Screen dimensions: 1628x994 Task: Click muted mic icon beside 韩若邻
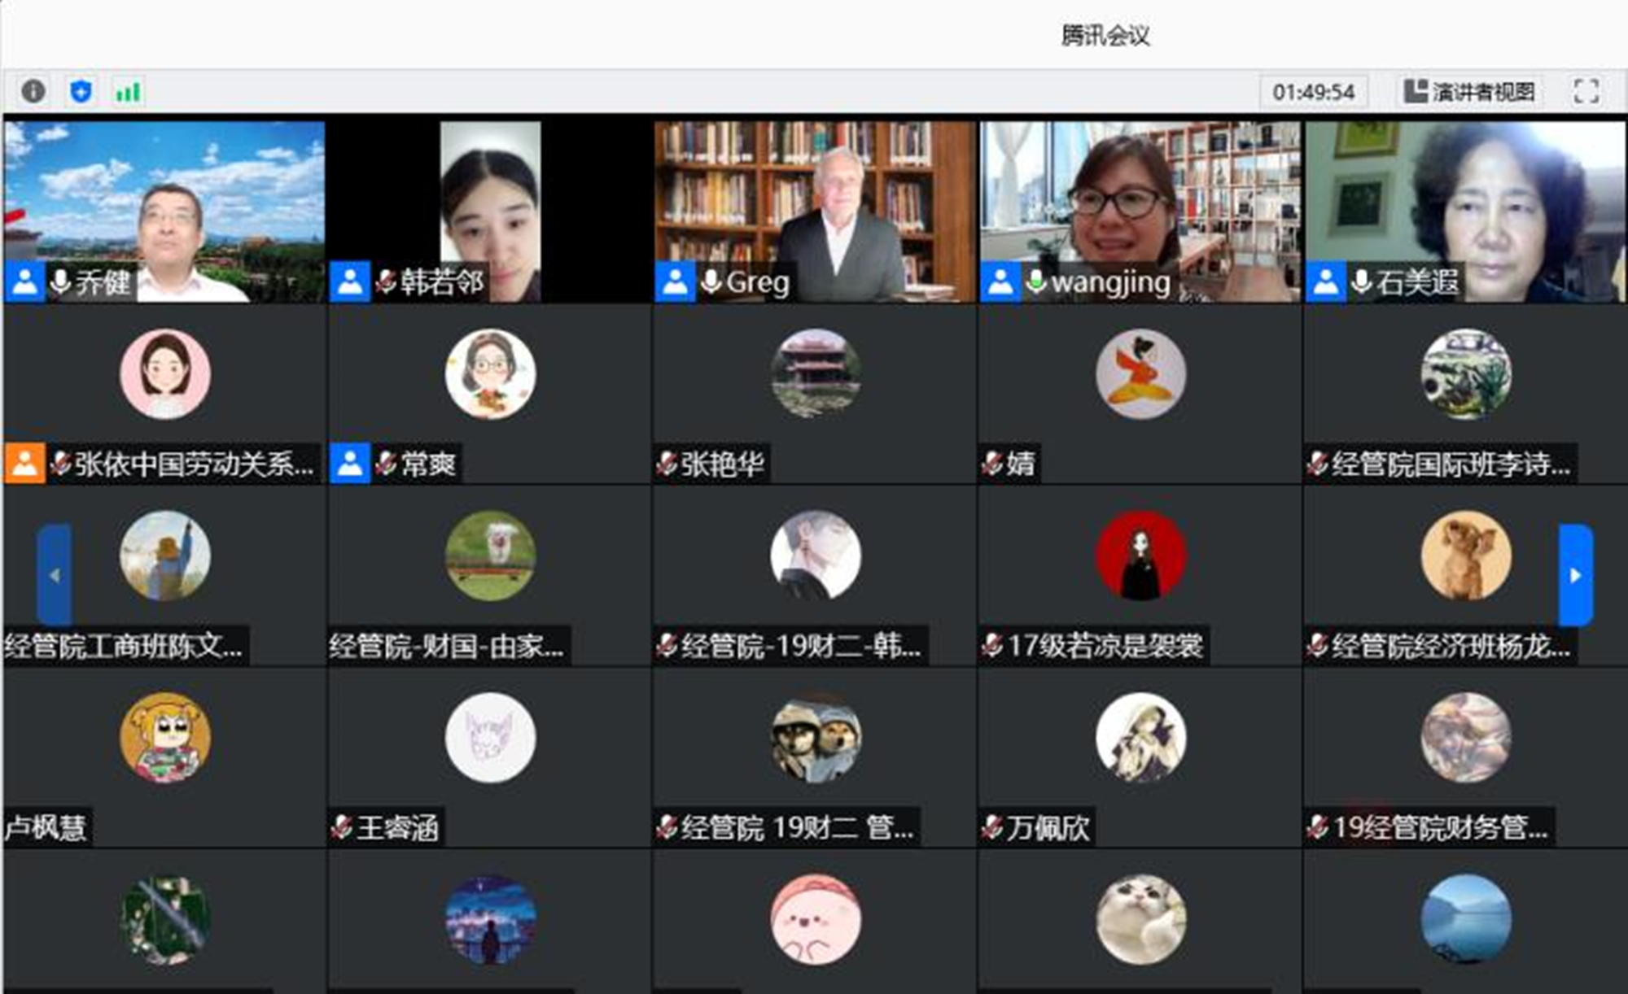386,281
